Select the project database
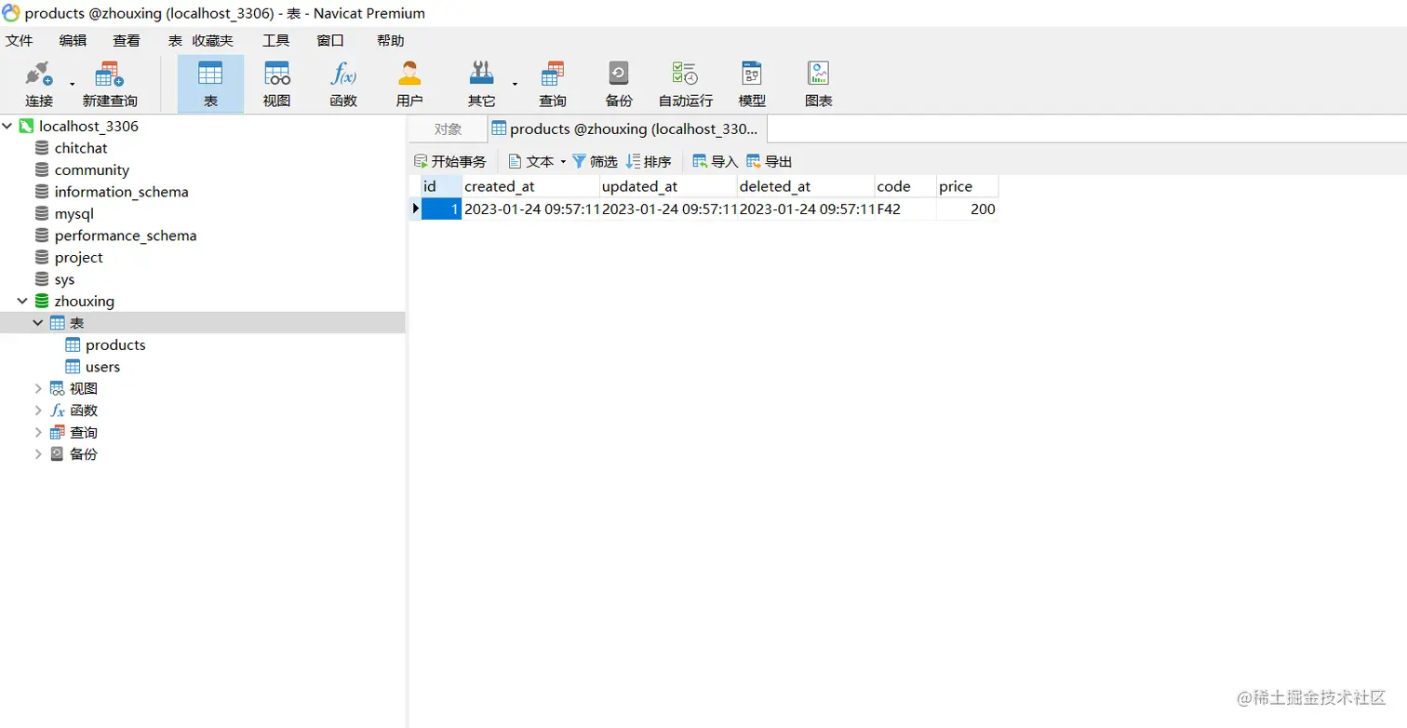The image size is (1407, 728). point(78,257)
